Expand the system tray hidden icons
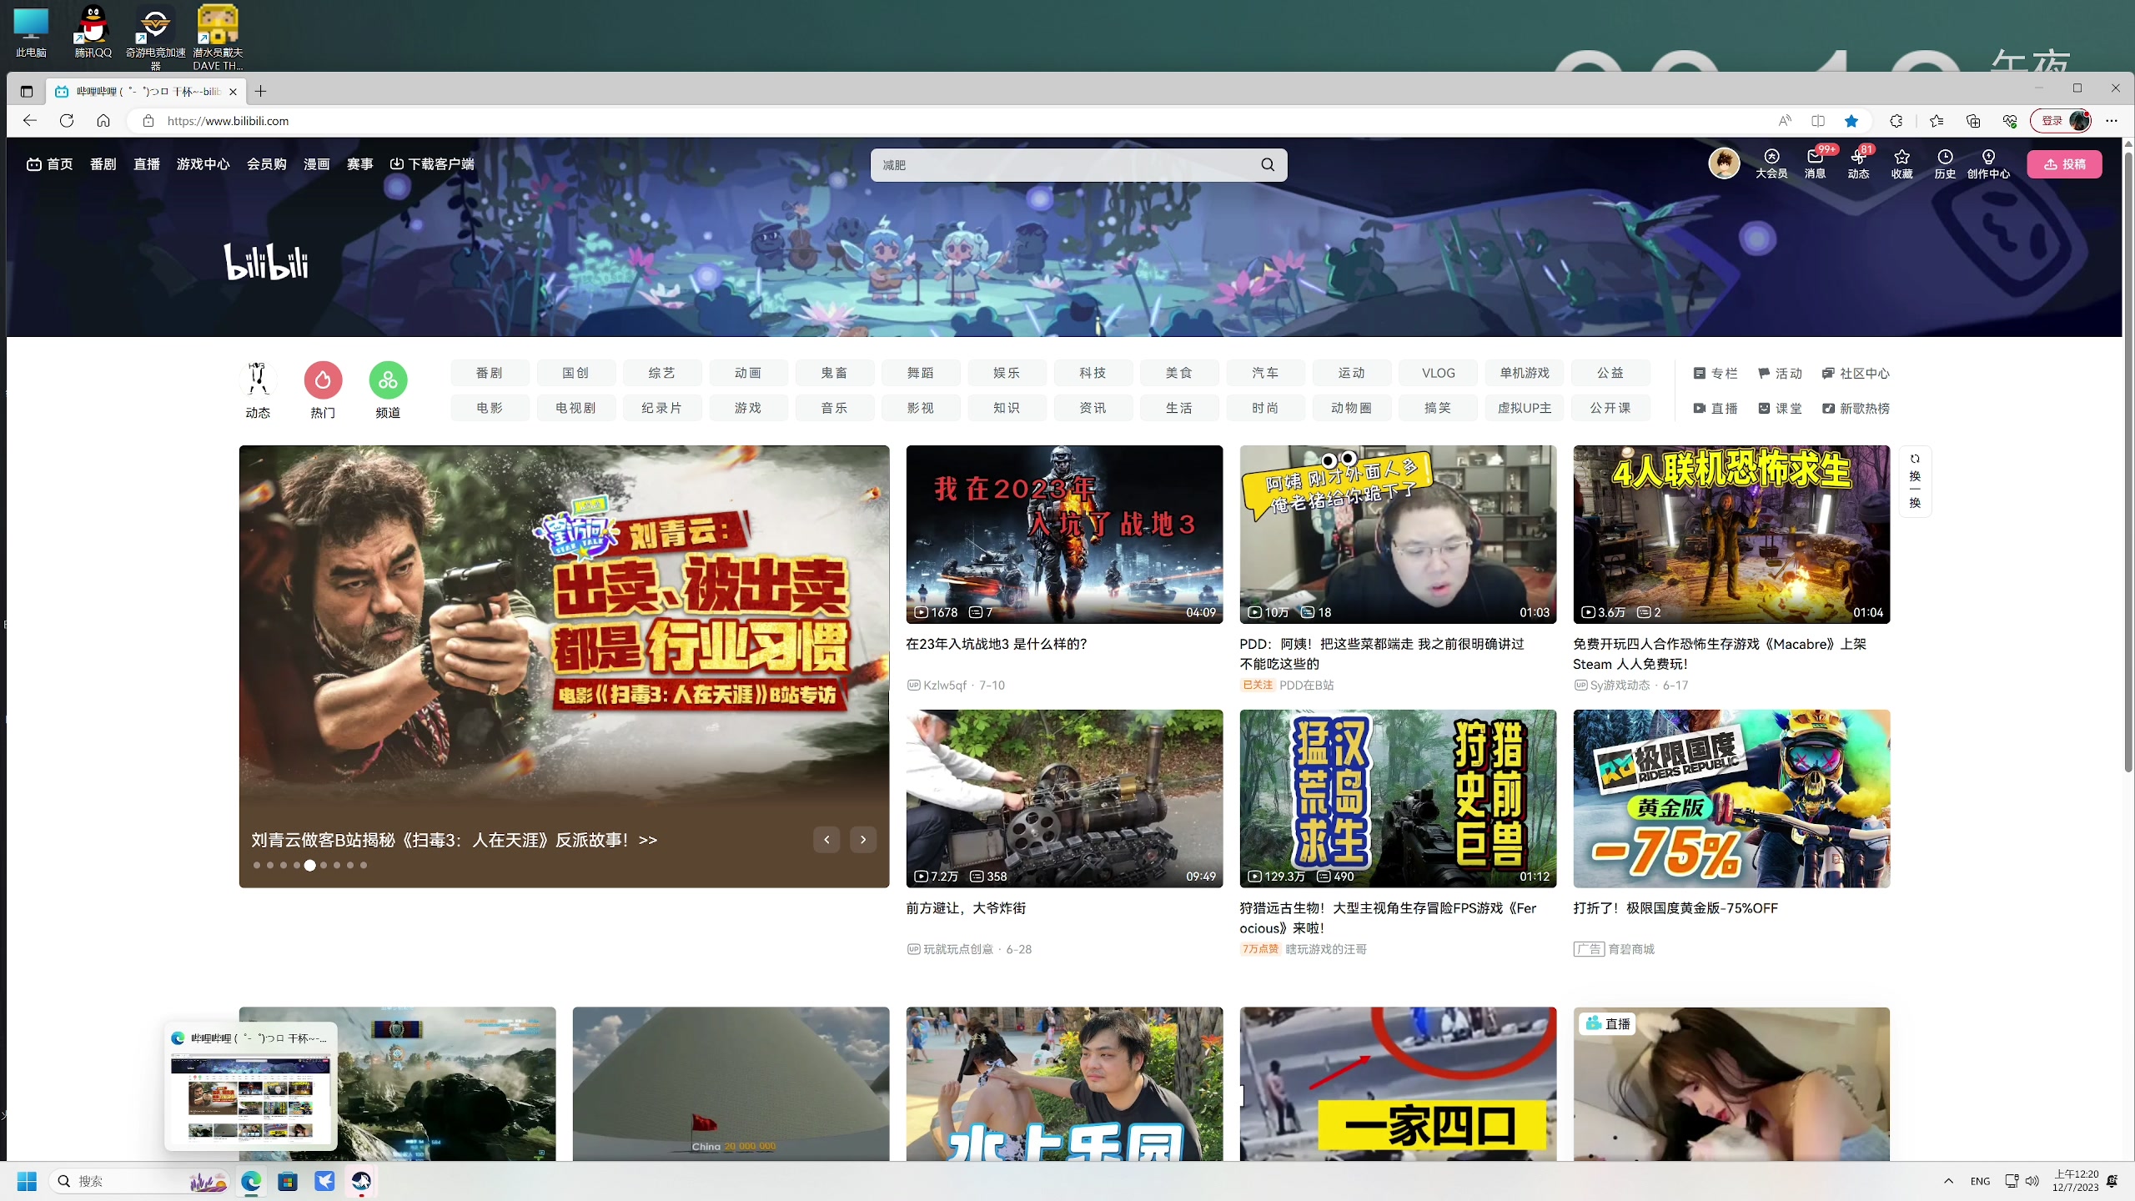Image resolution: width=2135 pixels, height=1201 pixels. click(1948, 1181)
